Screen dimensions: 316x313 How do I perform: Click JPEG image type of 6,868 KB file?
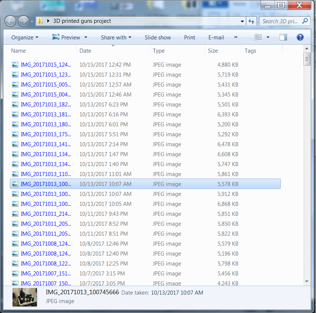(167, 204)
